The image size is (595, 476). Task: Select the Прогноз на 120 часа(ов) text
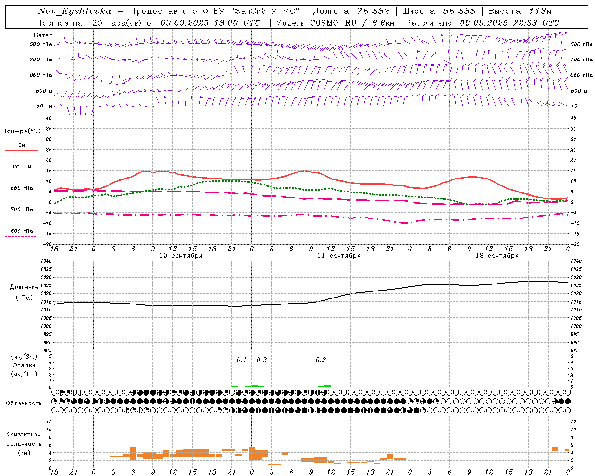click(90, 23)
